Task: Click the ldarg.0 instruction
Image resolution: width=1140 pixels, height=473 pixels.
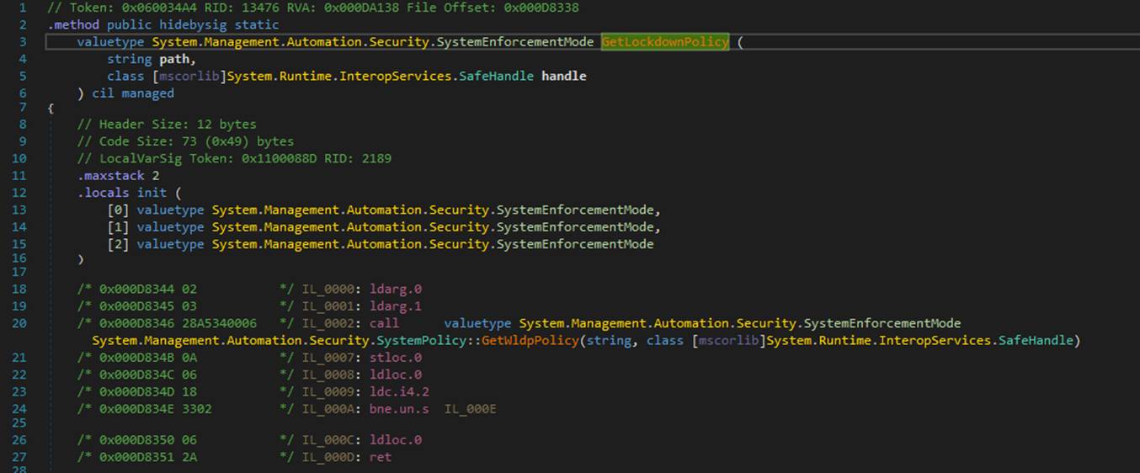Action: click(x=396, y=289)
